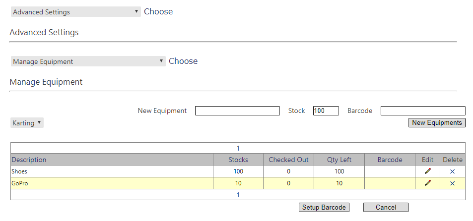The image size is (473, 221).
Task: Expand the Karting category dropdown
Action: (27, 123)
